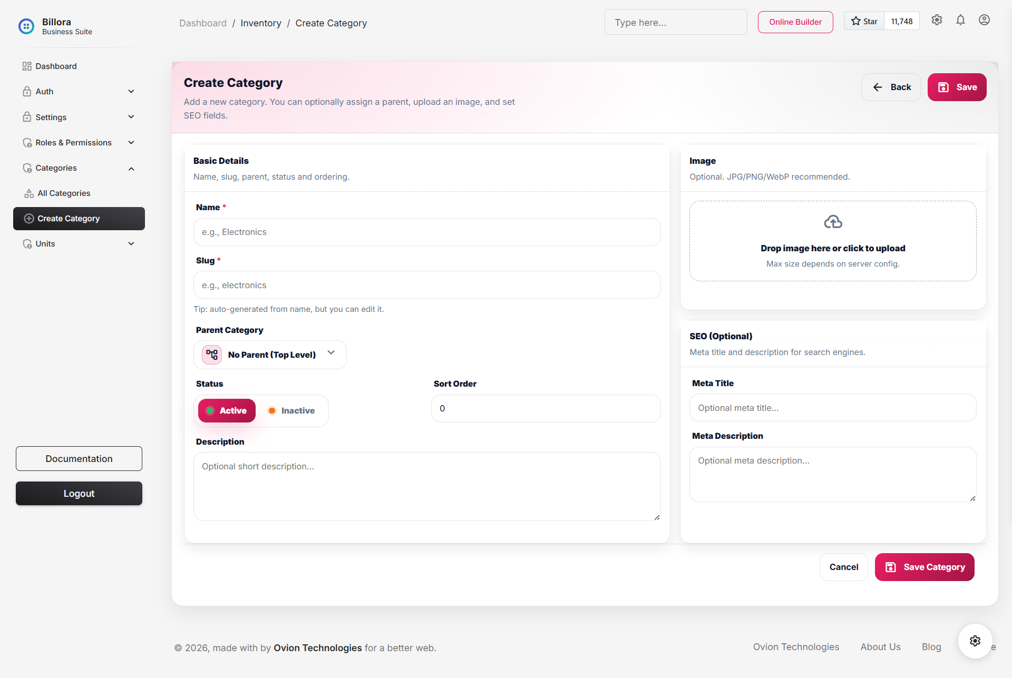
Task: Select All Categories in the sidebar
Action: (63, 193)
